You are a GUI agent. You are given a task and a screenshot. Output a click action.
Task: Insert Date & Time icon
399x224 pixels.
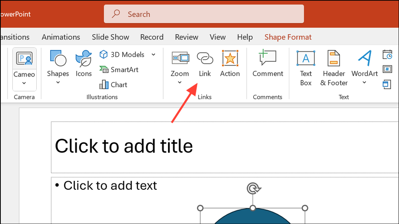(387, 55)
